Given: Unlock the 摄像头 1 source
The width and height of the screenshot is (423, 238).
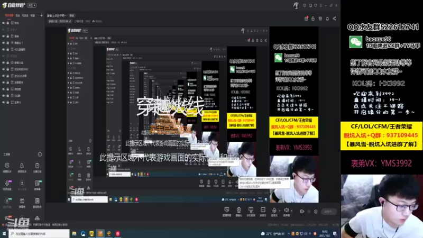Looking at the screenshot, I should 7,43.
